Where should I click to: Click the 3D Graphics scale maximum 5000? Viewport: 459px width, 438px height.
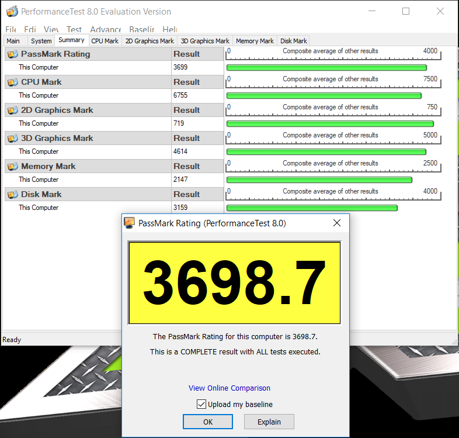coord(430,135)
